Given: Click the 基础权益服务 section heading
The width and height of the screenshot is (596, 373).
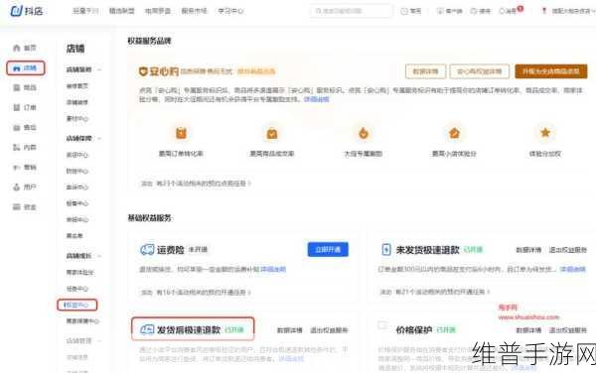Looking at the screenshot, I should tap(149, 218).
